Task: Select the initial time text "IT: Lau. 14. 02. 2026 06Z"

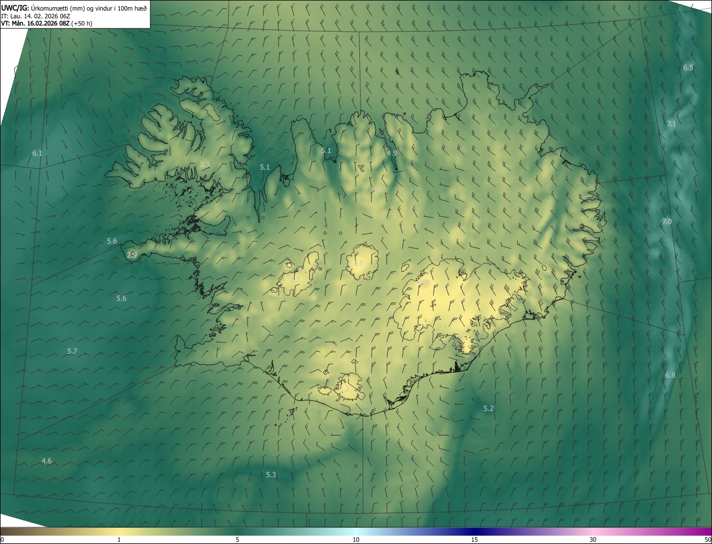Action: click(x=36, y=16)
